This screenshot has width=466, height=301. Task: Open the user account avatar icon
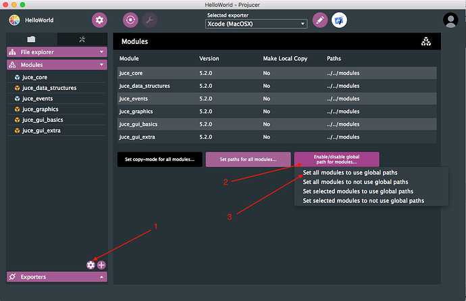pyautogui.click(x=450, y=20)
